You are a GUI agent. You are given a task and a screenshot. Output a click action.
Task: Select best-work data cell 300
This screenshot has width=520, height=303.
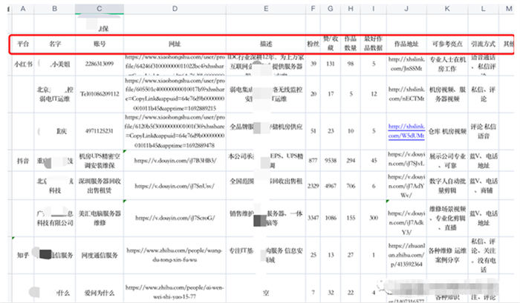[374, 218]
